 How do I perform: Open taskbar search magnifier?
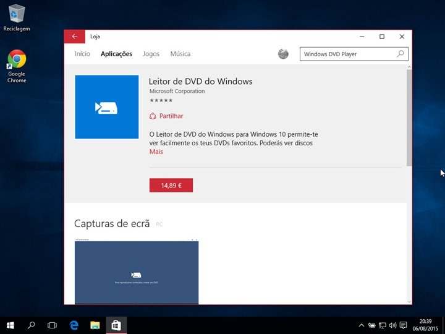point(32,325)
